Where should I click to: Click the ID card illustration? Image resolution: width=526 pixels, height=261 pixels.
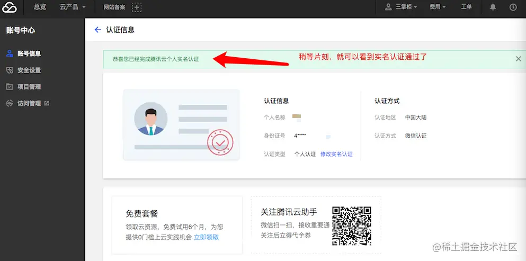pos(181,124)
